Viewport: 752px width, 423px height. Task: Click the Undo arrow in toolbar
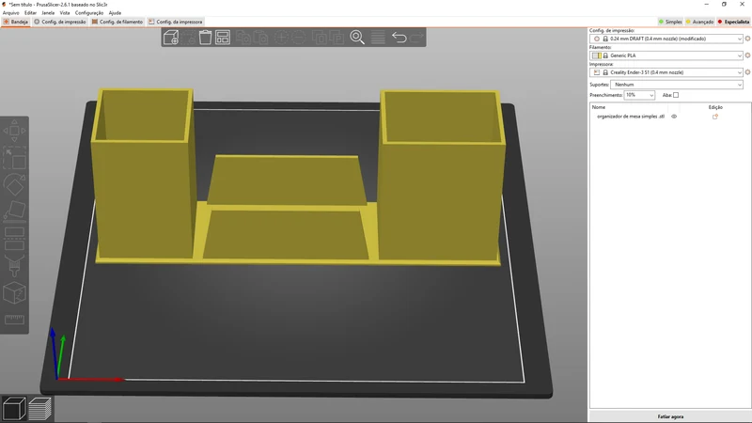[x=399, y=38]
